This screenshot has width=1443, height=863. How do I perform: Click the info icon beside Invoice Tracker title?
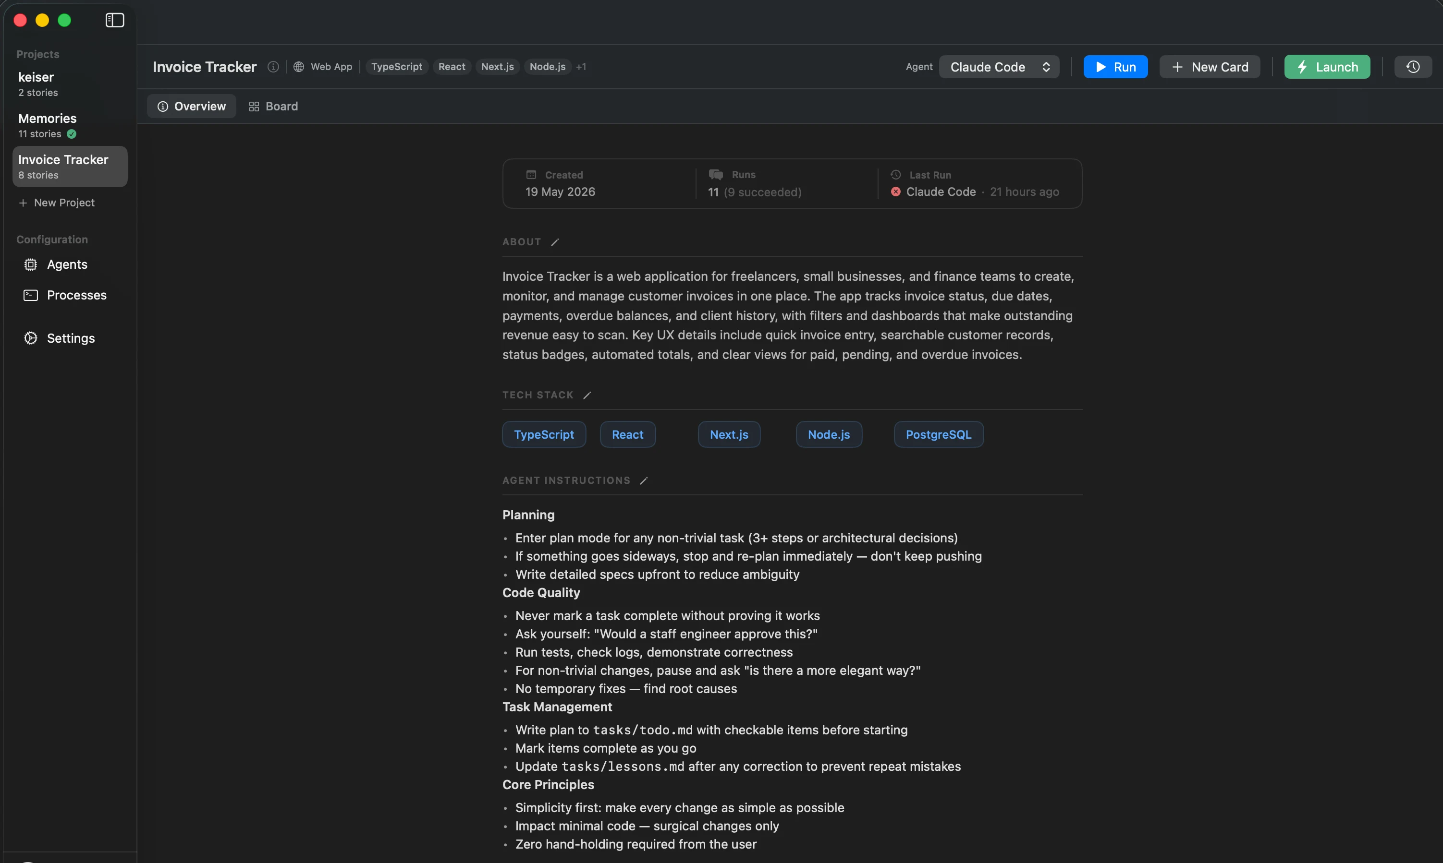click(273, 67)
